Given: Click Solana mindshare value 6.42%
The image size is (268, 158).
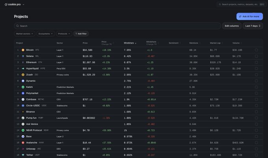Looking at the screenshot, I should tap(127, 56).
